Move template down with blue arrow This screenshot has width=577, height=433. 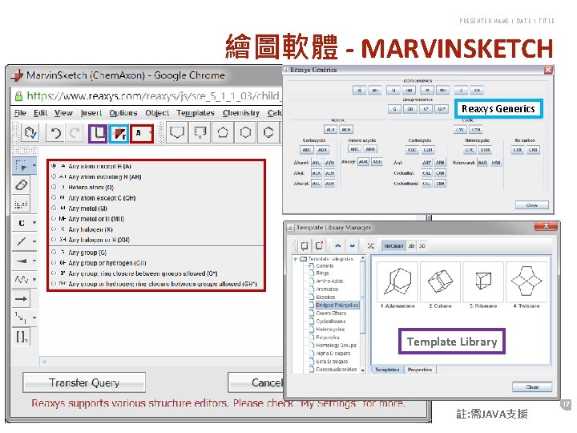(x=352, y=245)
